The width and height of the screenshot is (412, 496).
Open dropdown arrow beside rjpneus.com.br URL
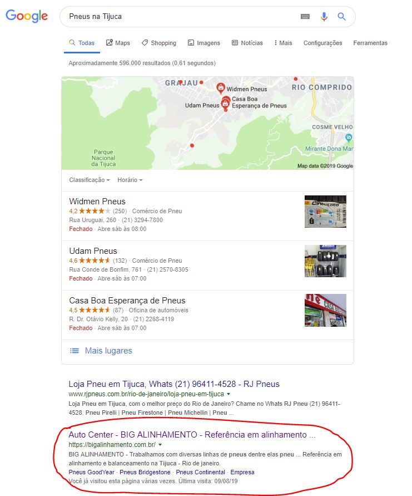[229, 394]
